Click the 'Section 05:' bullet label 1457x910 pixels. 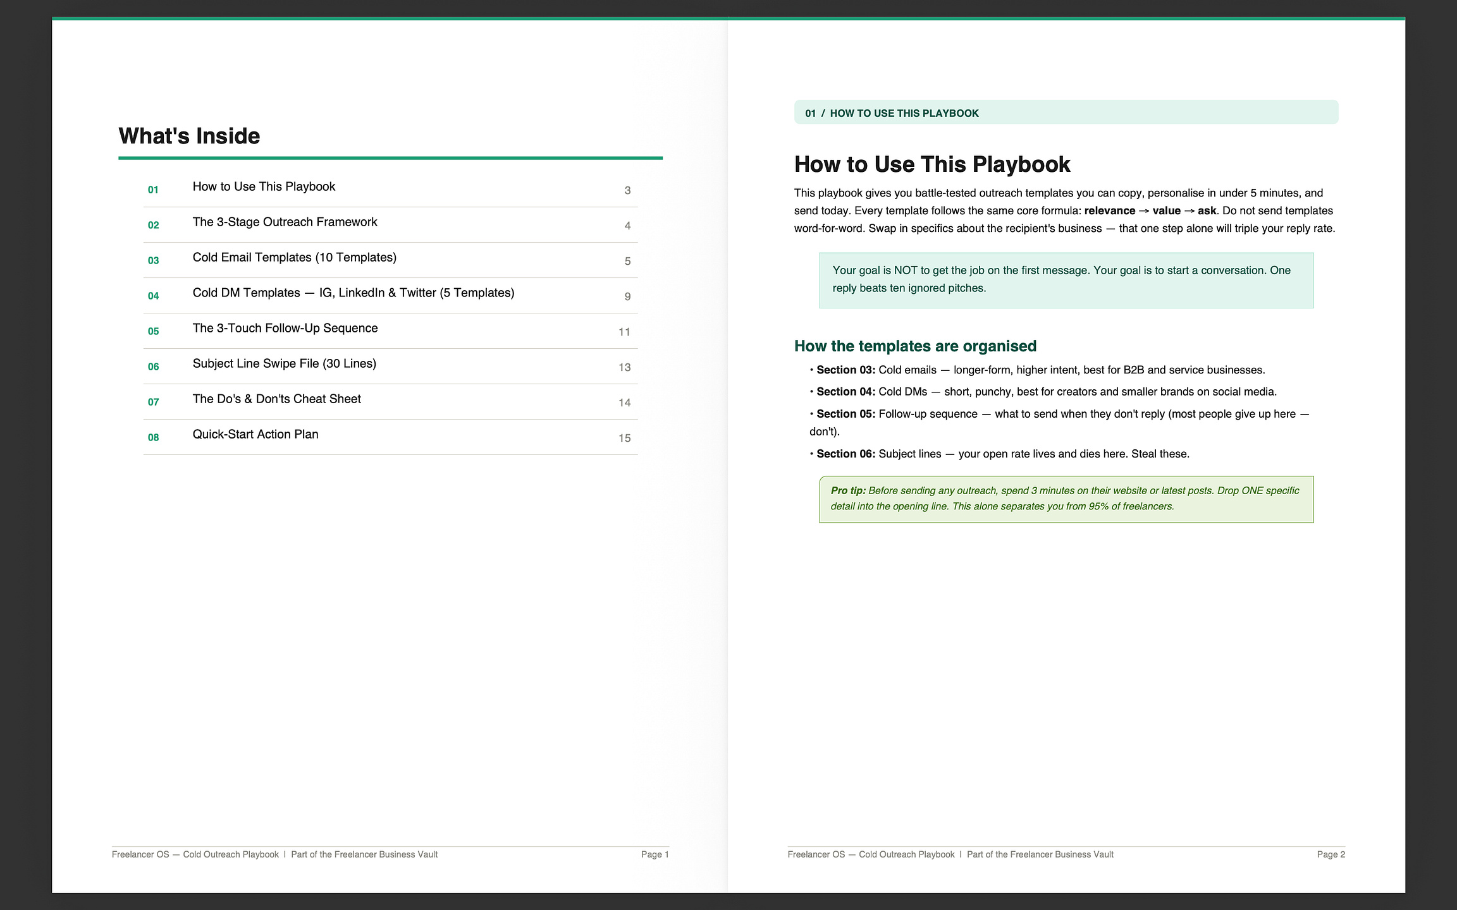click(846, 414)
